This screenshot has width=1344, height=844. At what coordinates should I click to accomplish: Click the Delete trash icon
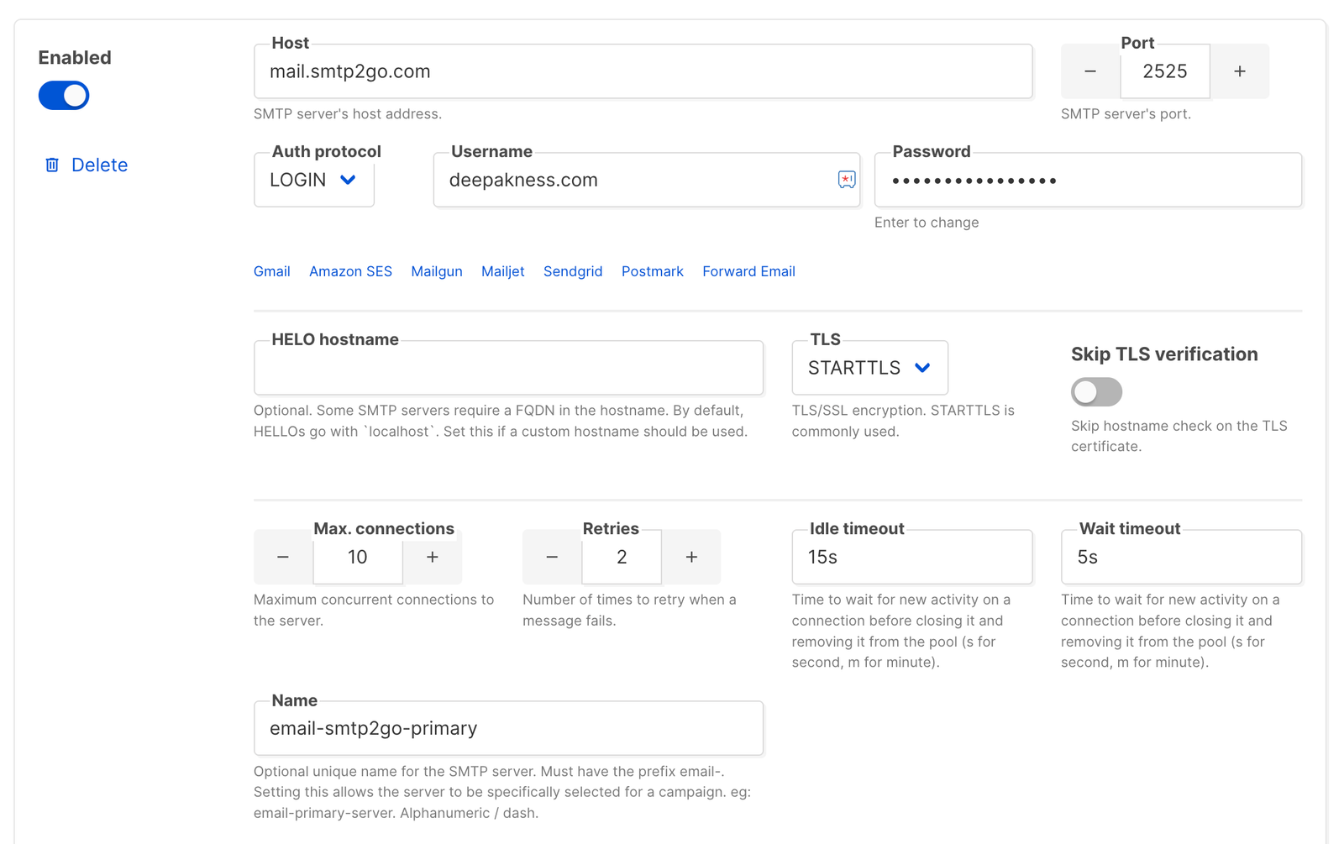tap(51, 165)
